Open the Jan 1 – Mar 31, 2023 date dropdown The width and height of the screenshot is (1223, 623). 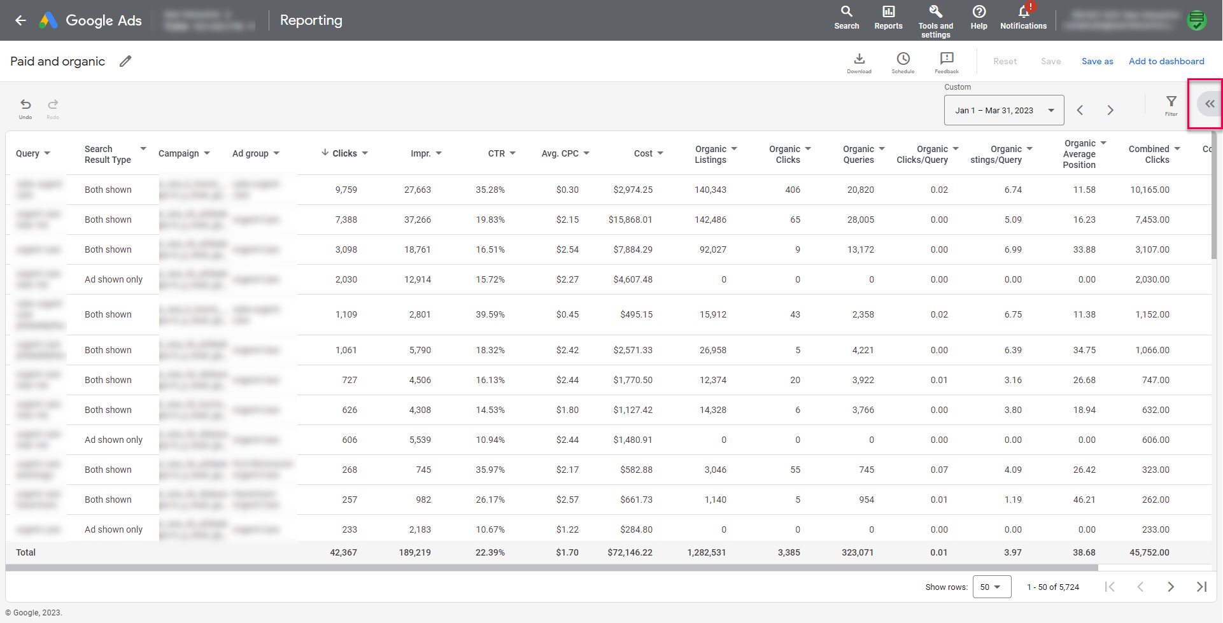[1003, 110]
